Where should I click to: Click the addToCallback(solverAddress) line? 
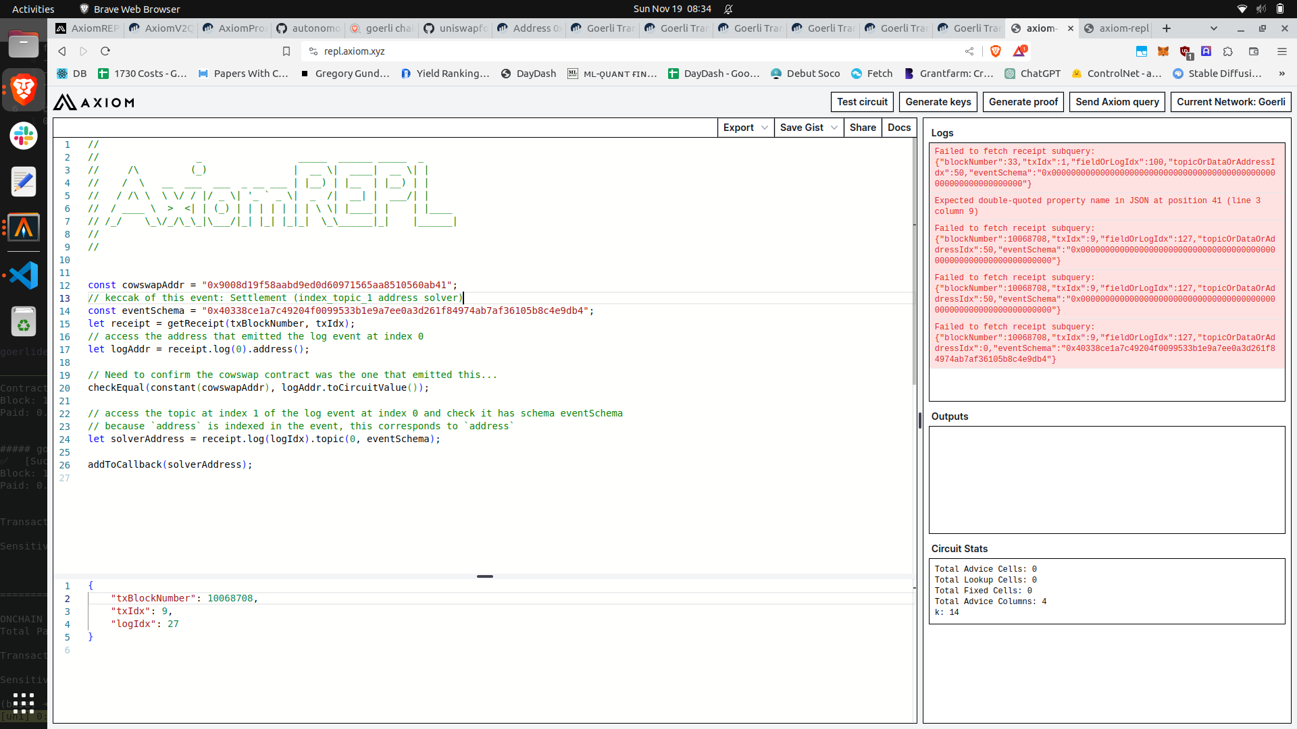[170, 464]
